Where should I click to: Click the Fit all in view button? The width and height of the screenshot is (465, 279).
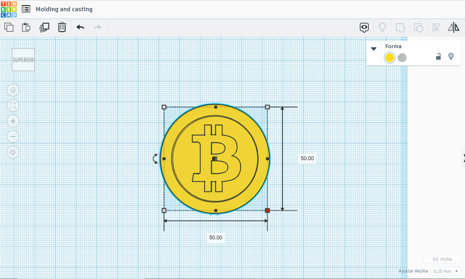coord(13,106)
